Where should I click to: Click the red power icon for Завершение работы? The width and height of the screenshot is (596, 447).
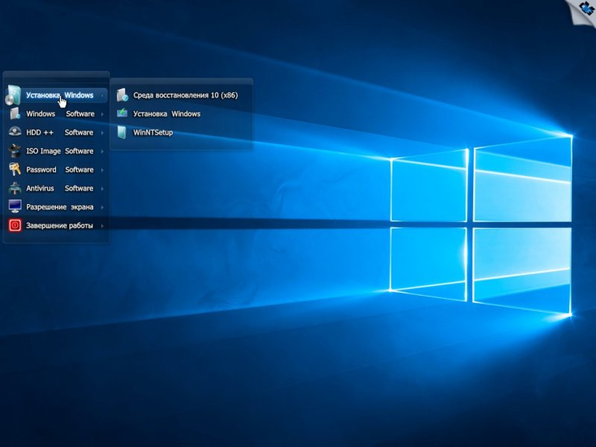(x=15, y=226)
